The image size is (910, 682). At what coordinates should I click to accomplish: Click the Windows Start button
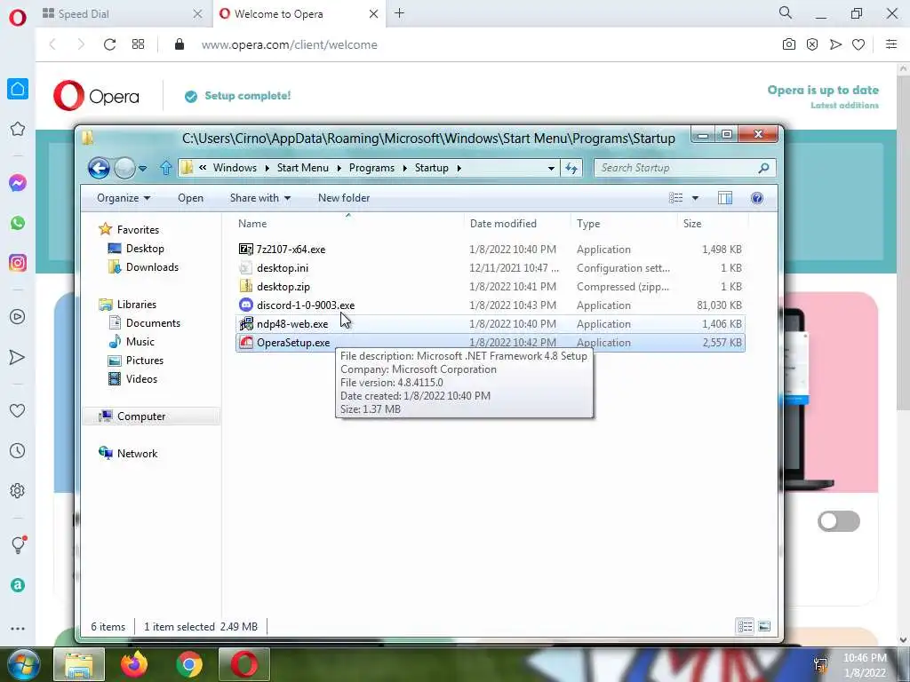click(x=24, y=664)
